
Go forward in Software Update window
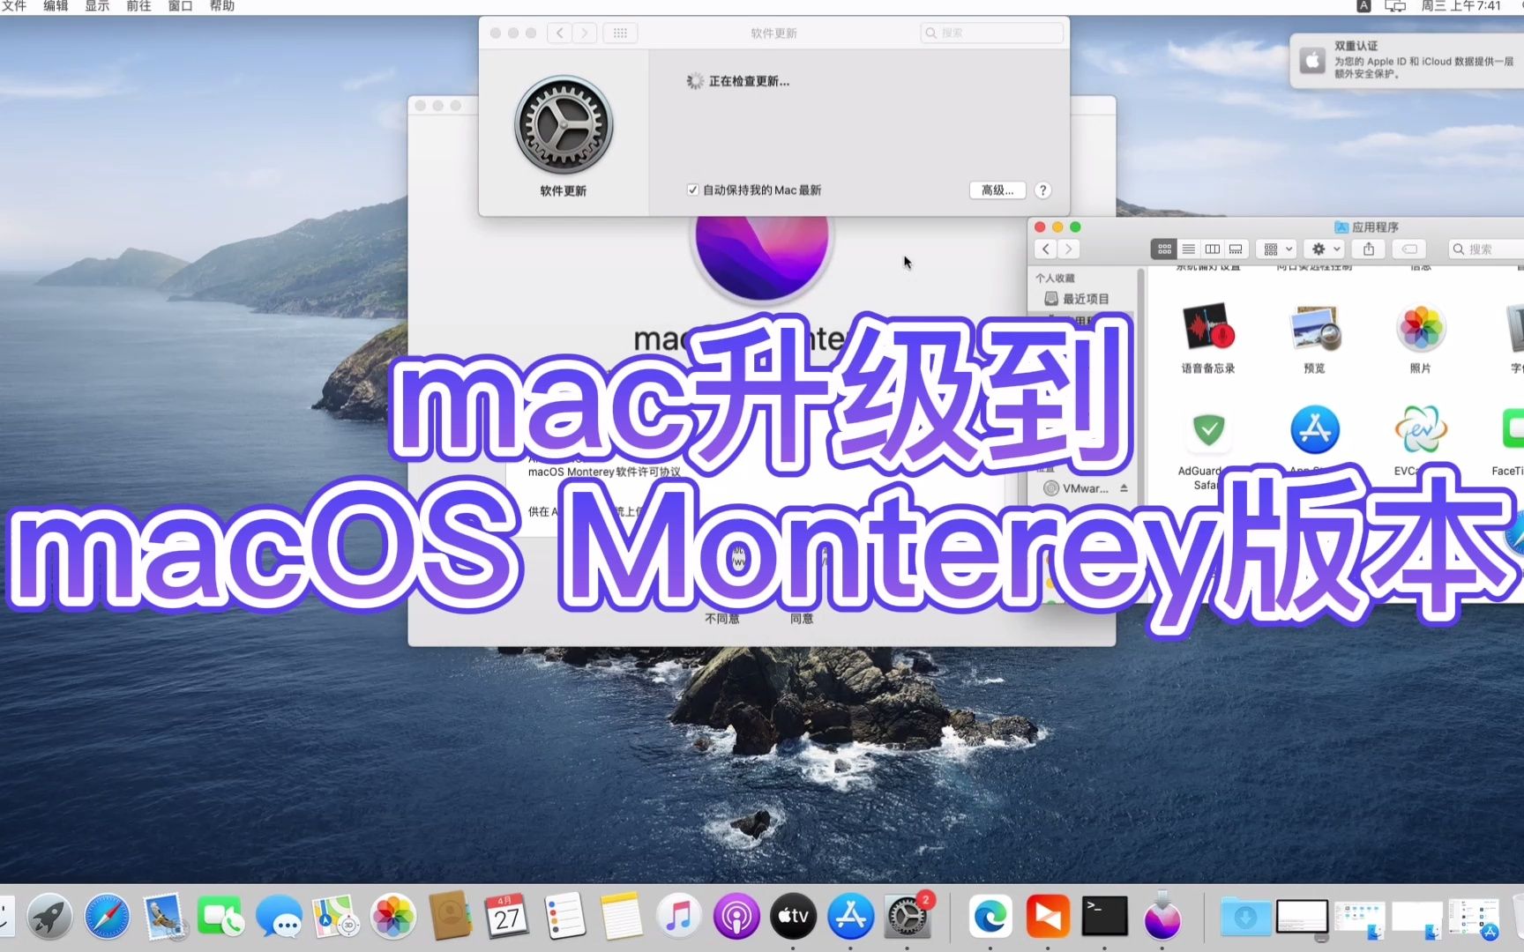[x=584, y=33]
